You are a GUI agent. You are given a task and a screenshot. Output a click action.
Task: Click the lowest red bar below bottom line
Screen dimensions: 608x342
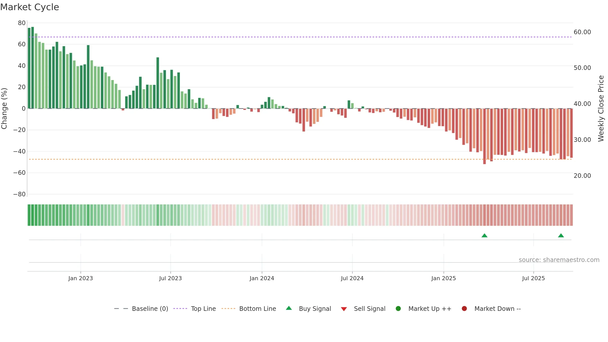(484, 136)
